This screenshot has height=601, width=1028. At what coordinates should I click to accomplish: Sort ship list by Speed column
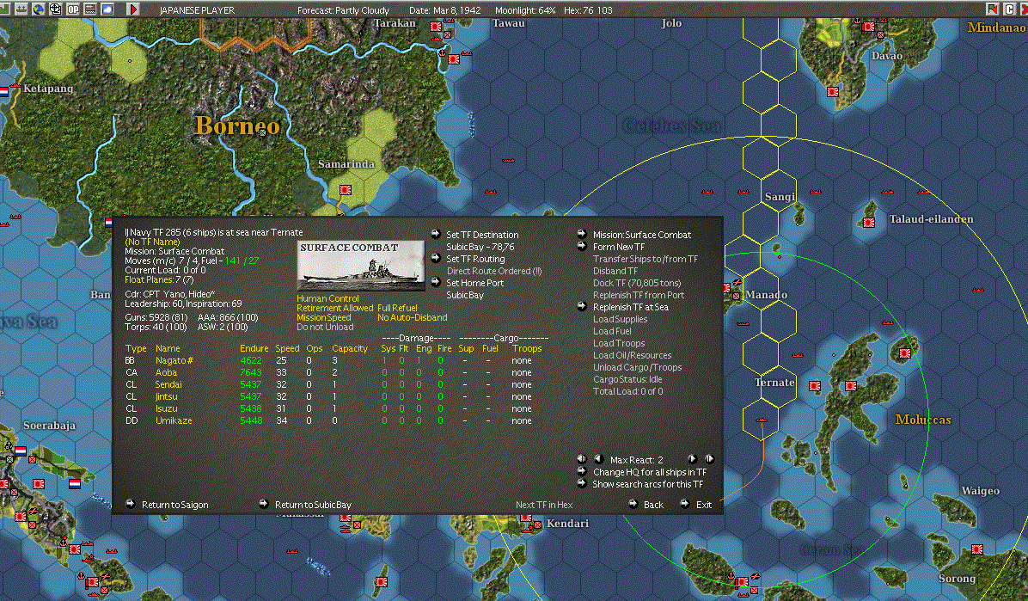click(x=287, y=348)
